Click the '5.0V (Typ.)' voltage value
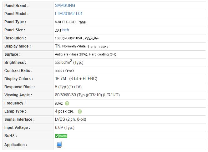The height and width of the screenshot is (152, 208). pos(65,128)
